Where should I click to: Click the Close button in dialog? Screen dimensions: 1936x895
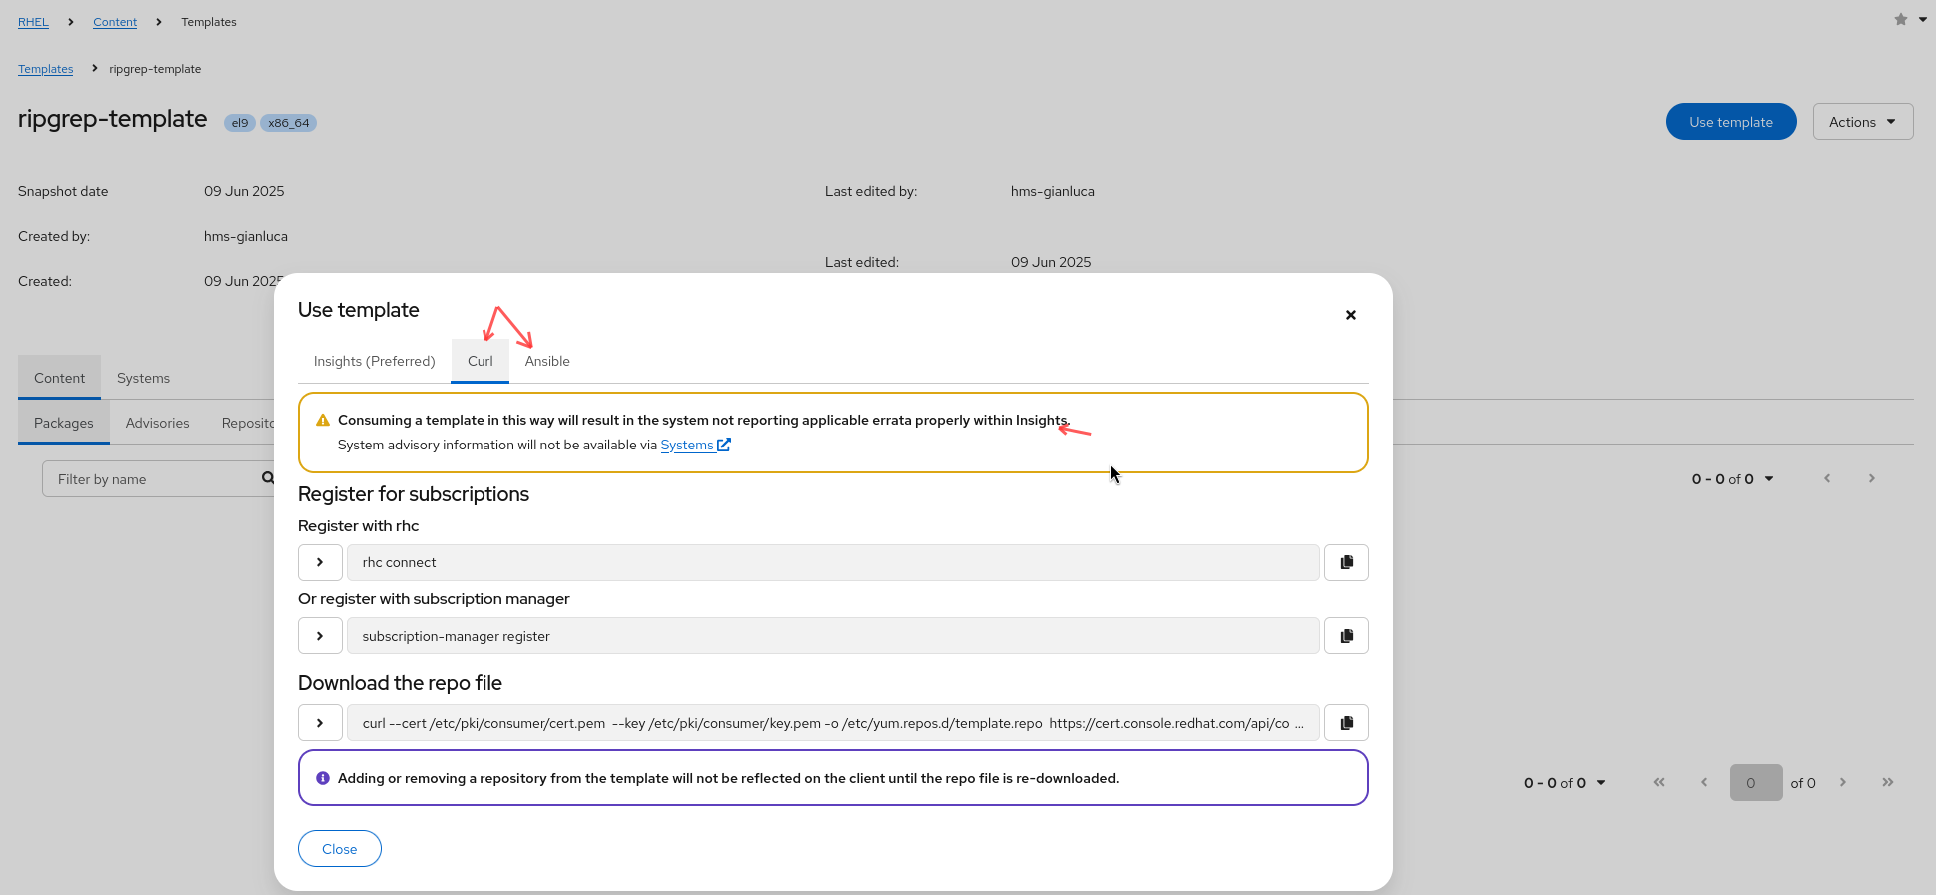[339, 849]
